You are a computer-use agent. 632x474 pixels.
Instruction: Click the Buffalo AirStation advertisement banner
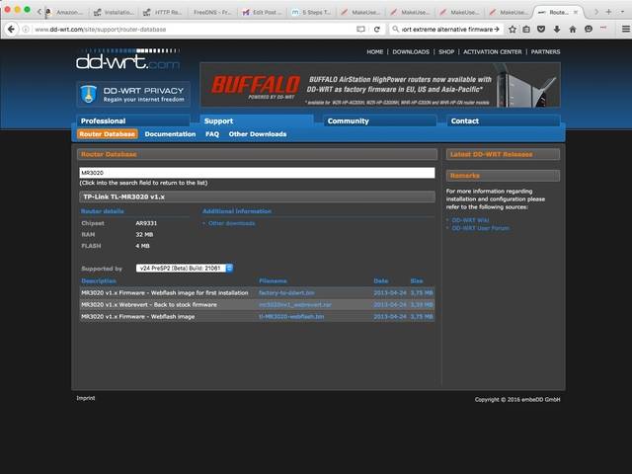tap(380, 85)
